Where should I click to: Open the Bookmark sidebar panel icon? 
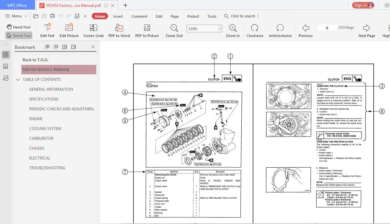point(6,55)
